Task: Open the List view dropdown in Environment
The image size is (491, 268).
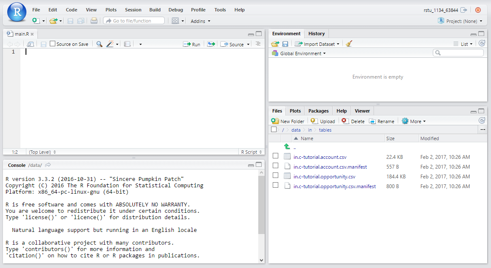Action: pos(463,44)
